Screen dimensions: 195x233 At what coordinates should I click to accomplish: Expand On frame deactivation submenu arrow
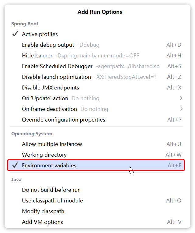(181, 109)
